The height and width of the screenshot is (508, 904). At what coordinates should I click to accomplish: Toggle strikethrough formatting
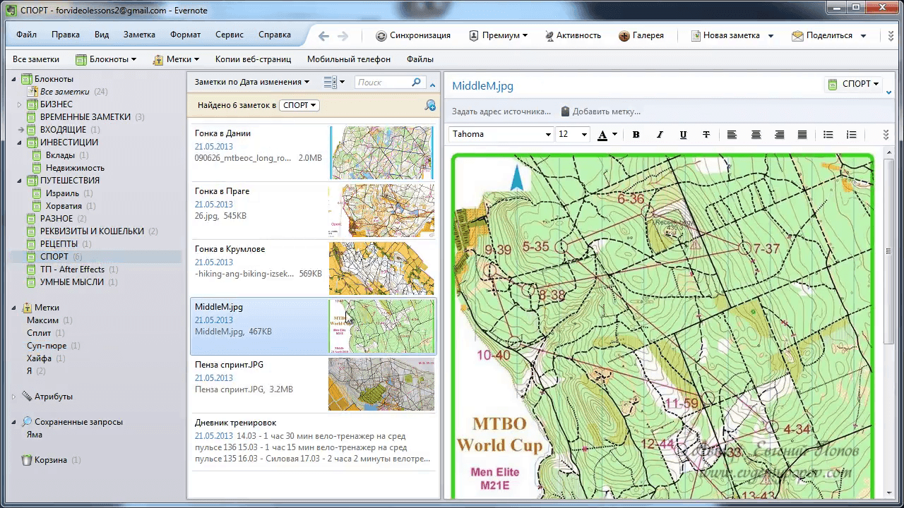706,135
